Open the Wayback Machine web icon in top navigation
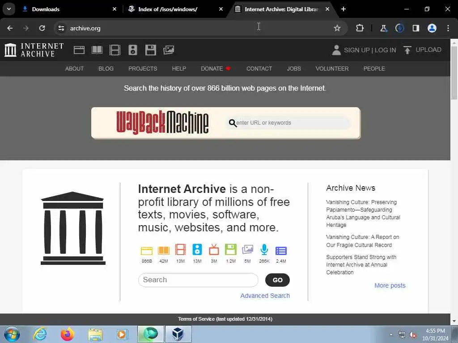 79,50
